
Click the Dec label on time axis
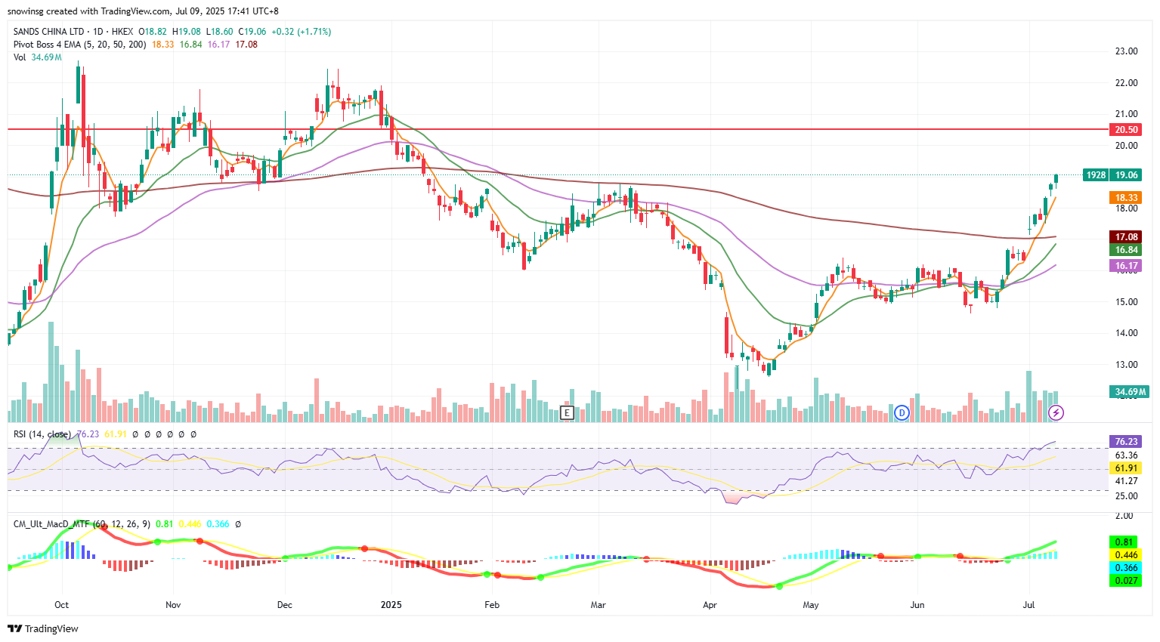(285, 605)
